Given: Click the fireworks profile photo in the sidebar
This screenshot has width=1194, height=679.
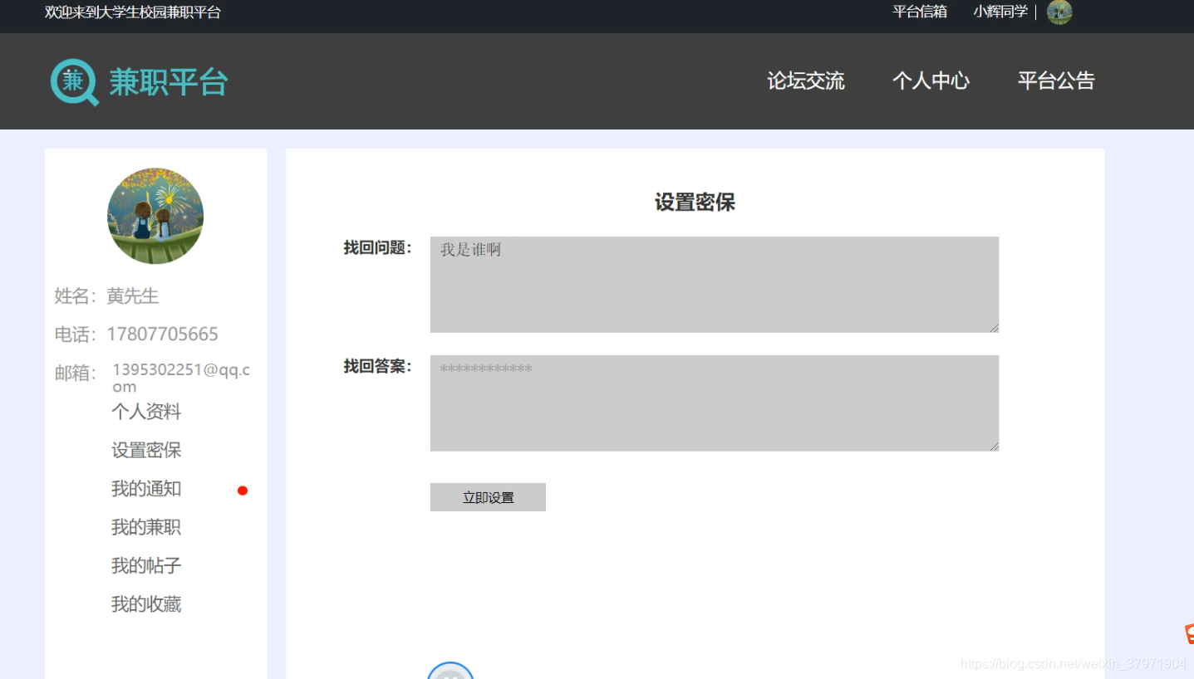Looking at the screenshot, I should point(155,216).
